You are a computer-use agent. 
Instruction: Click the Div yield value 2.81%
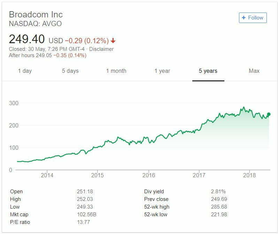point(218,192)
